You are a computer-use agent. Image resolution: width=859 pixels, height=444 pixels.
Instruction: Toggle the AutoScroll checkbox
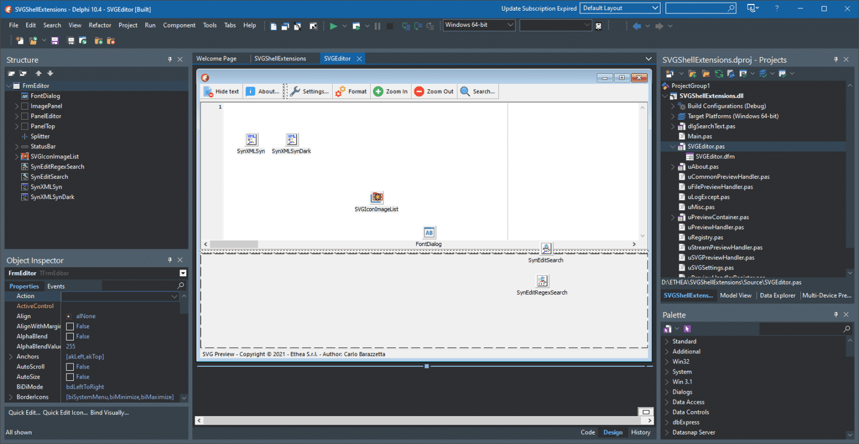[x=70, y=367]
